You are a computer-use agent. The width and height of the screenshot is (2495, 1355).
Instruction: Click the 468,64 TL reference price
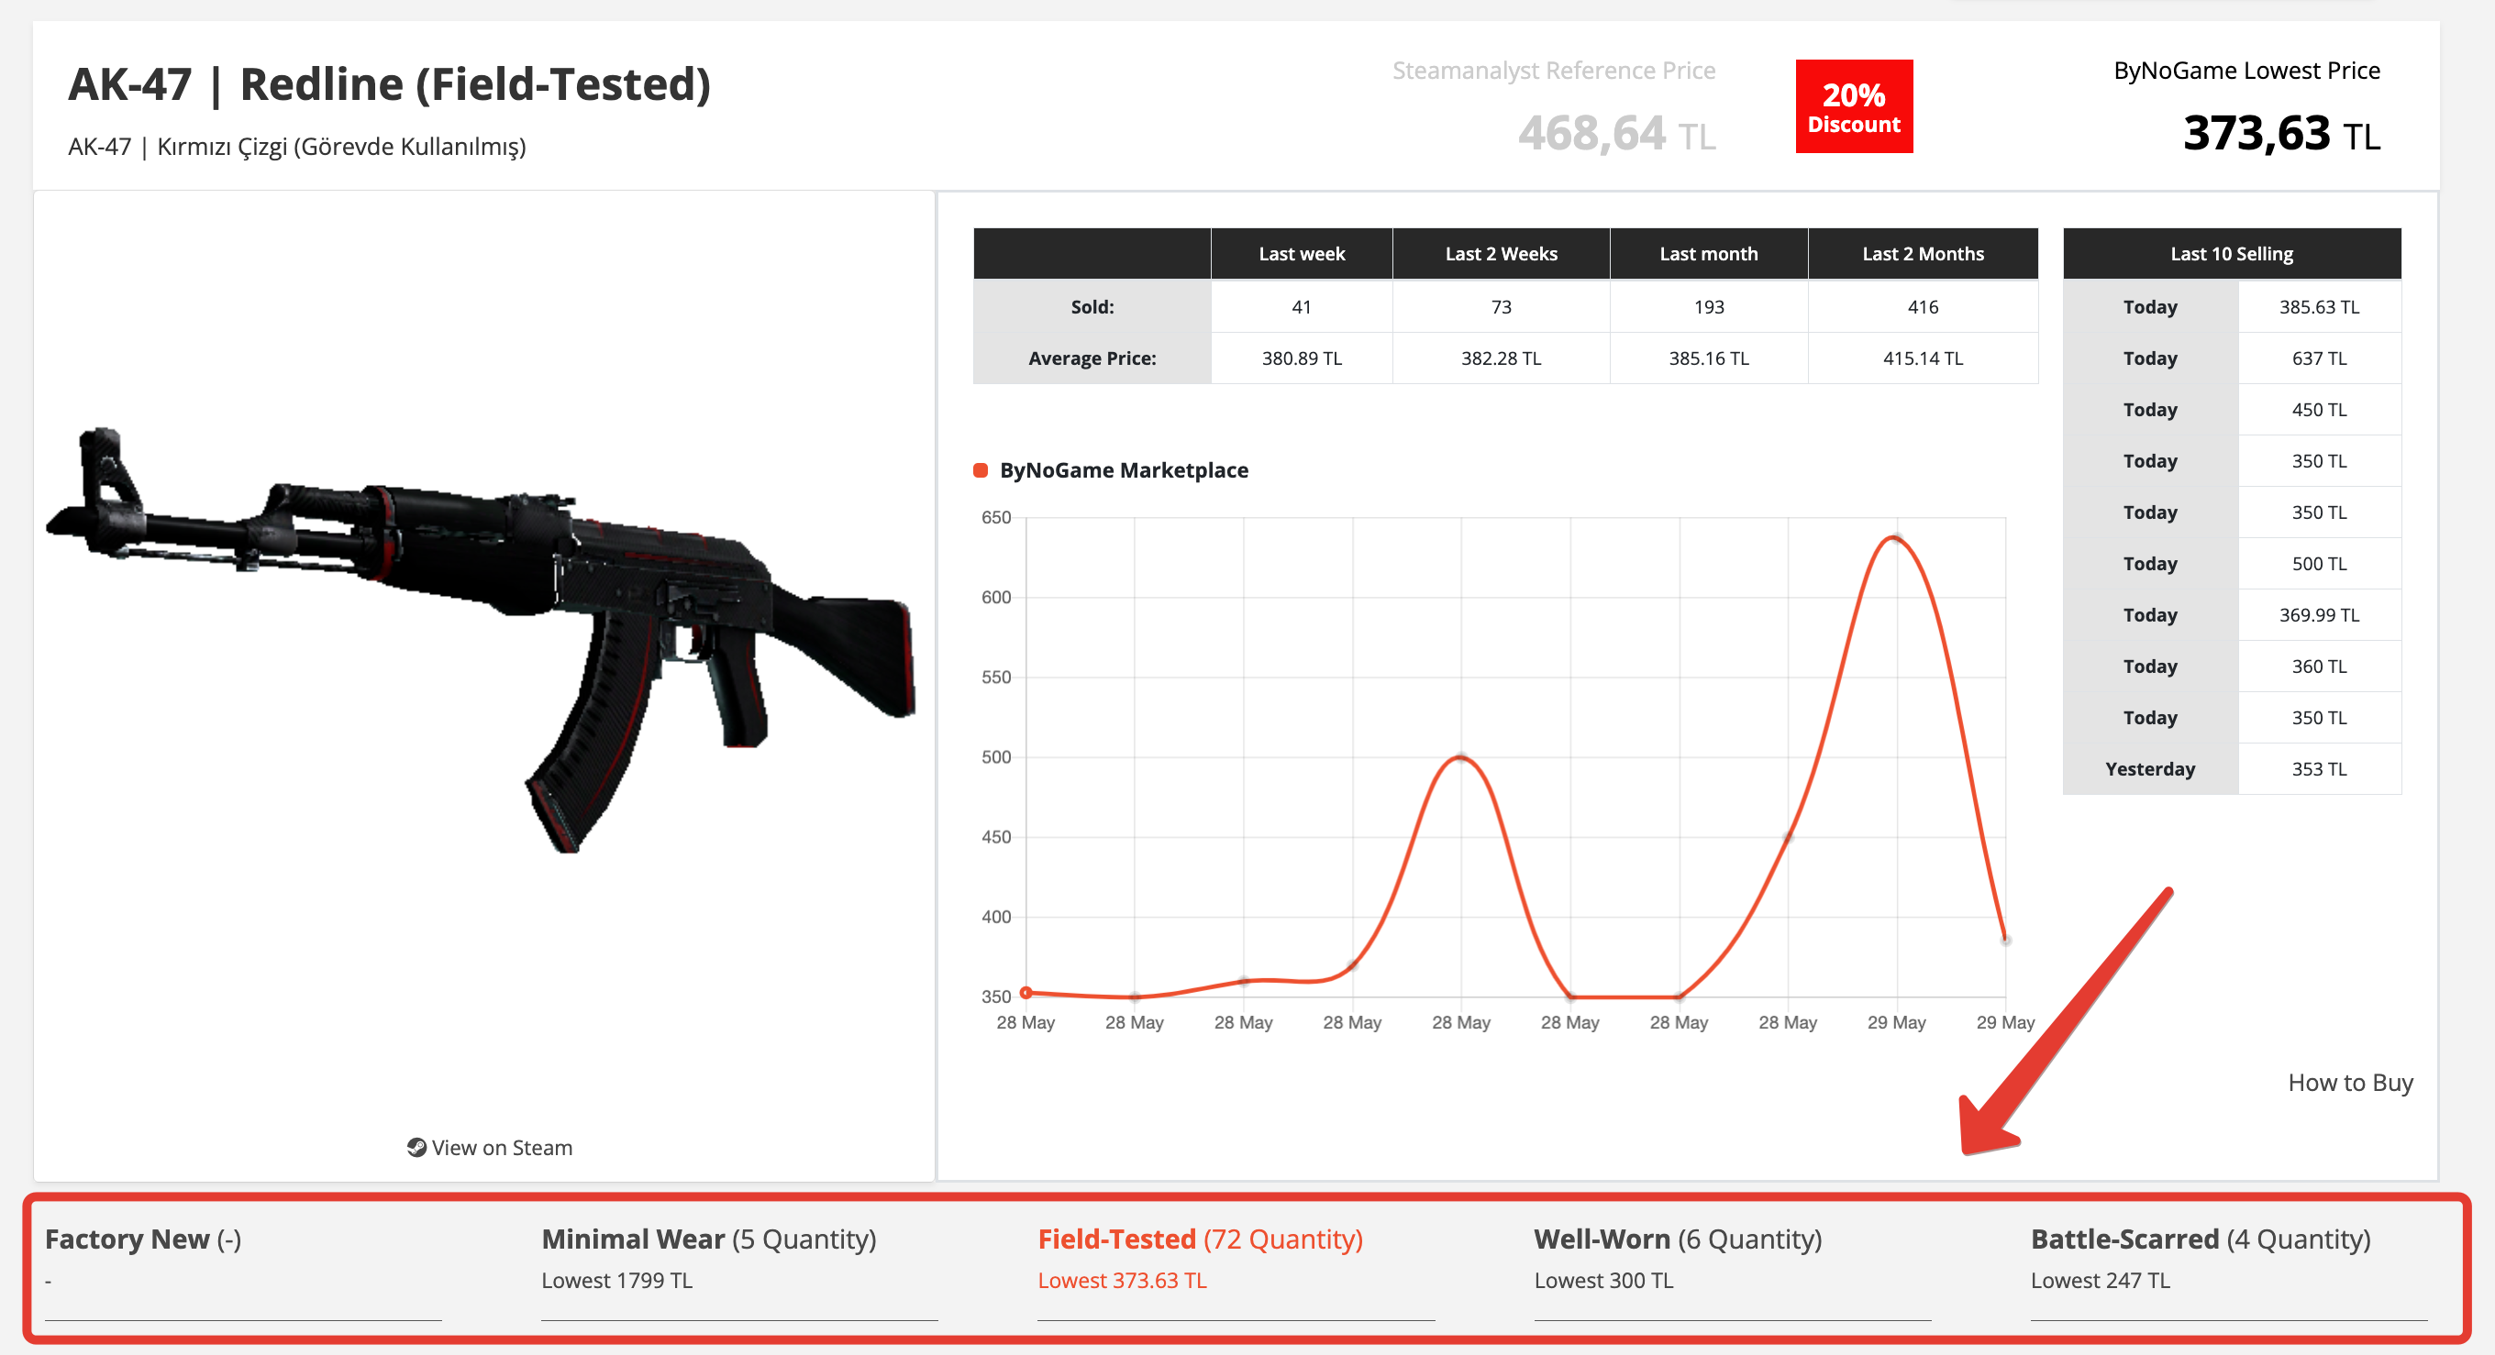pyautogui.click(x=1616, y=133)
